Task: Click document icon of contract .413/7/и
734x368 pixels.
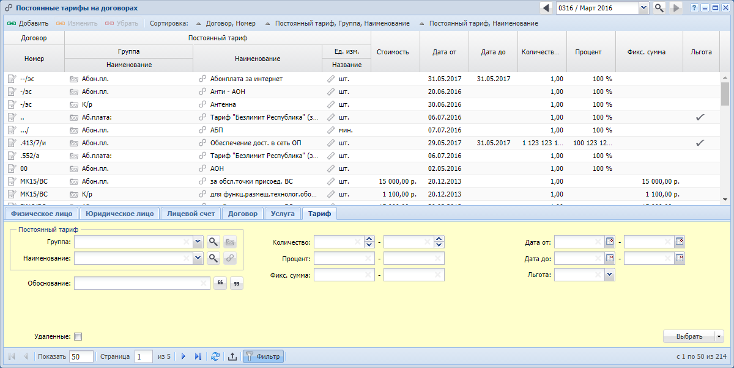Action: [x=12, y=143]
